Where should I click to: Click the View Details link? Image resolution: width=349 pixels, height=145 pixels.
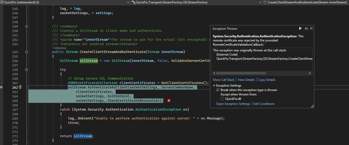[246, 80]
